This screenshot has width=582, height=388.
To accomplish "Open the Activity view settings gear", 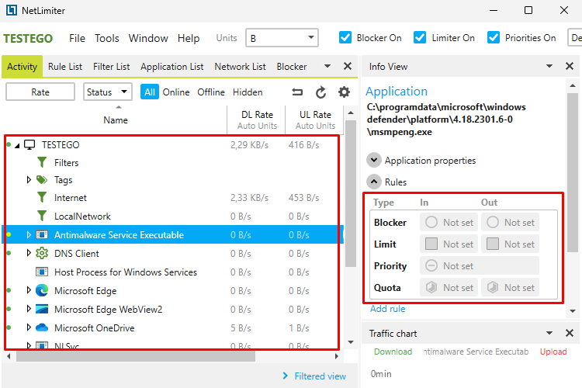I will pyautogui.click(x=344, y=92).
